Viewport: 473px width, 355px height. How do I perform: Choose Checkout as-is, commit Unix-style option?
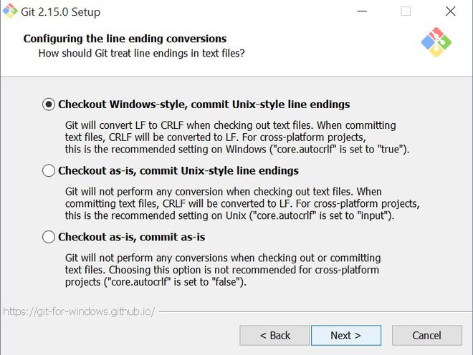[x=49, y=171]
